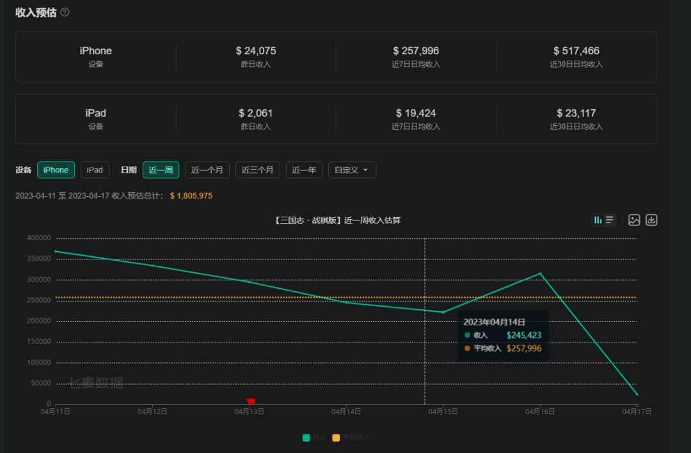This screenshot has height=453, width=691.
Task: Switch to chart view icon
Action: click(598, 220)
